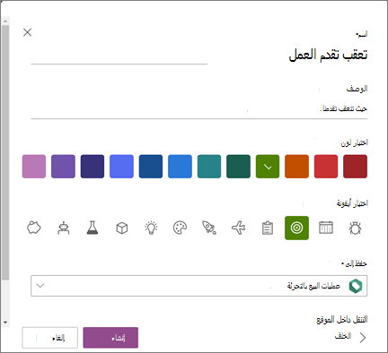Viewport: 388px width, 353px height.
Task: Select the green target icon
Action: [296, 228]
